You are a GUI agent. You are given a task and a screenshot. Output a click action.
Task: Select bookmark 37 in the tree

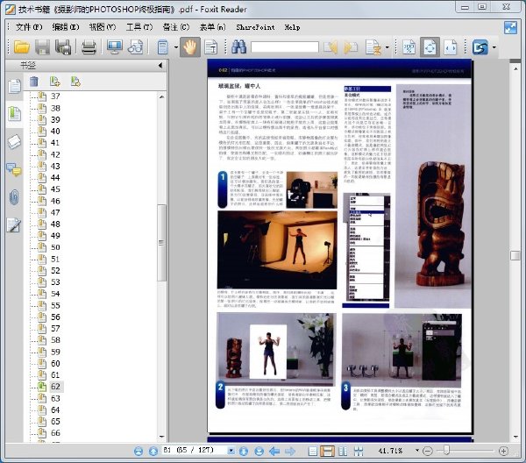(x=55, y=96)
